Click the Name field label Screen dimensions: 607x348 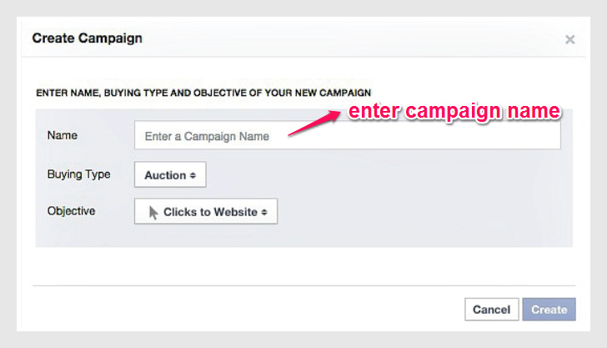tap(62, 135)
